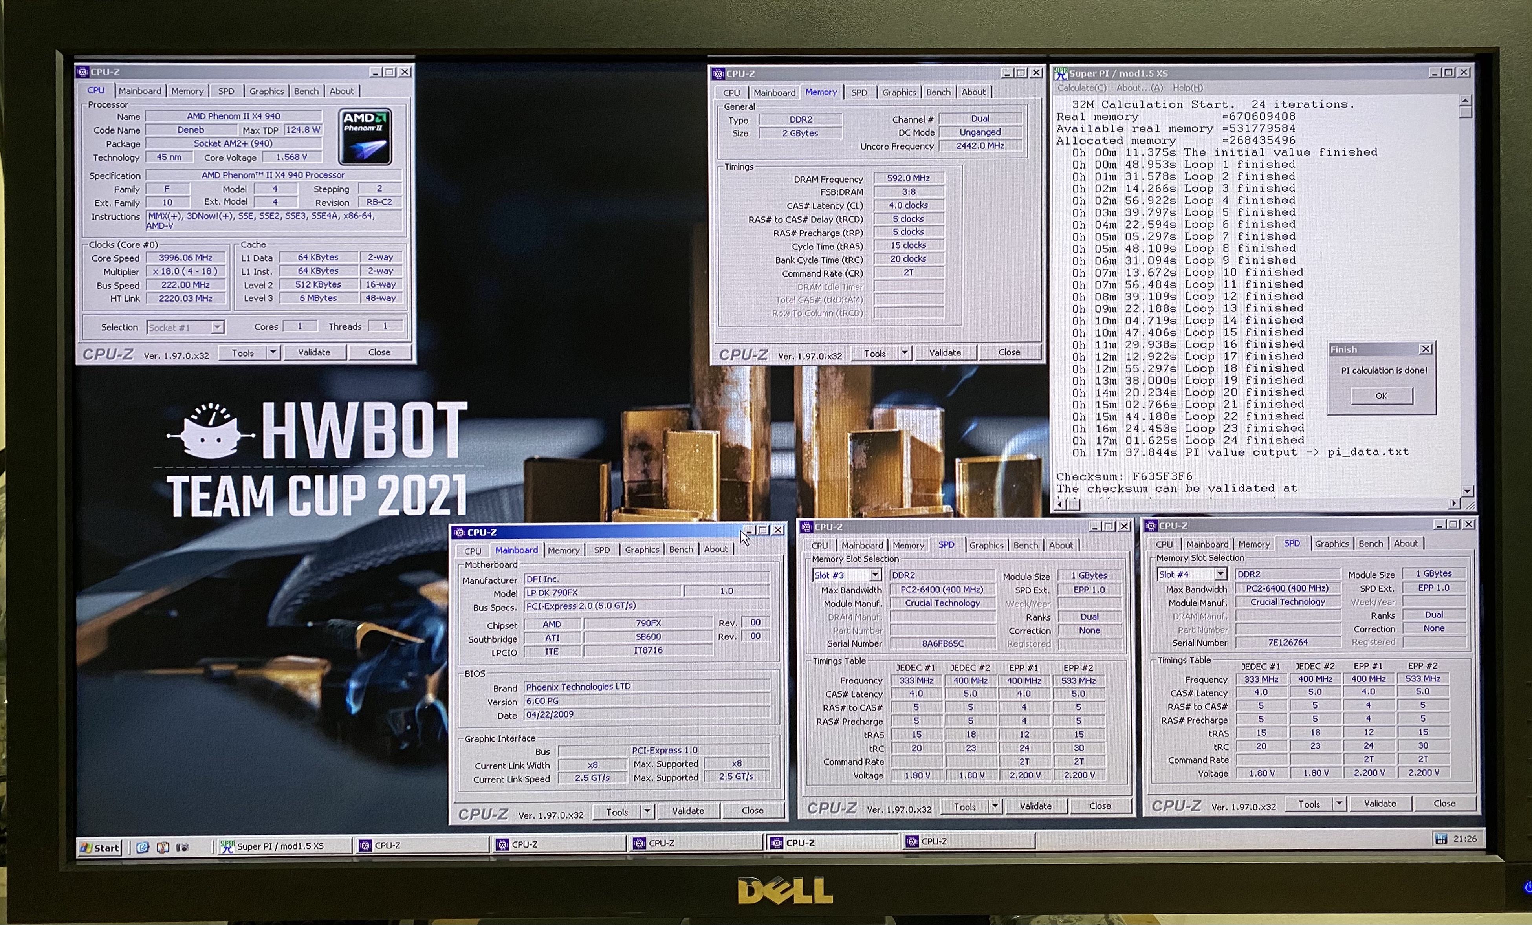Click the Bus Speed value 222.00 MHz
This screenshot has height=925, width=1532.
pos(185,285)
